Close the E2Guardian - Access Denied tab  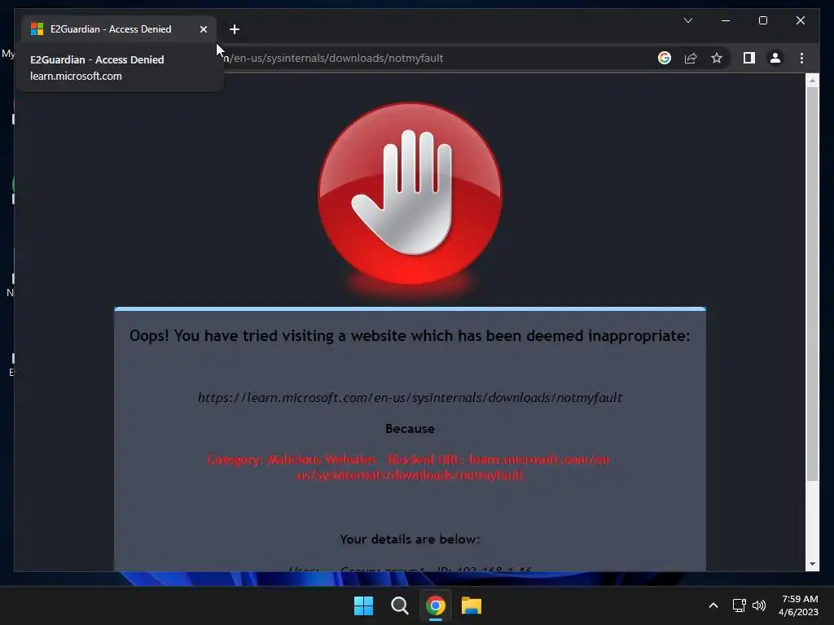tap(203, 29)
